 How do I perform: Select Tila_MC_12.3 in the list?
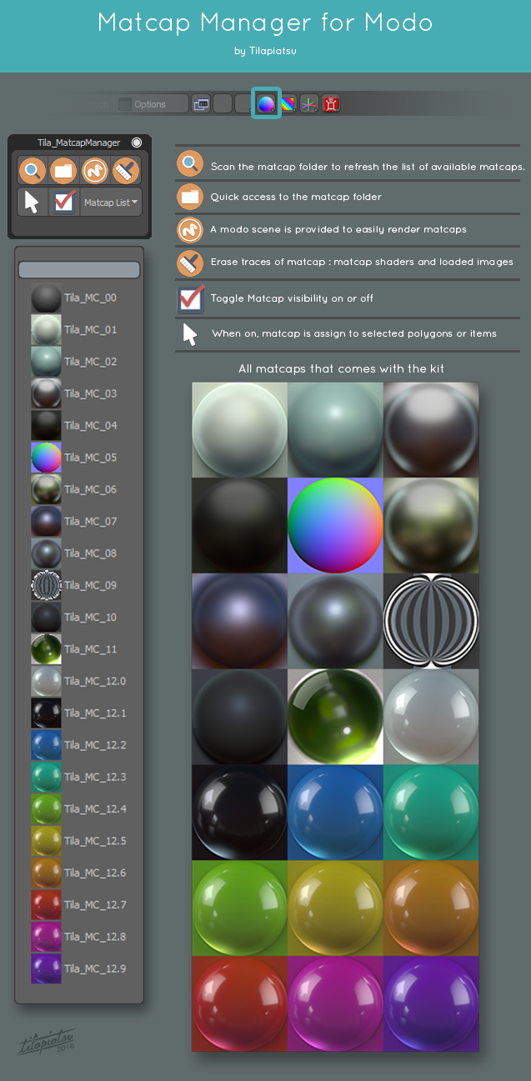[79, 778]
